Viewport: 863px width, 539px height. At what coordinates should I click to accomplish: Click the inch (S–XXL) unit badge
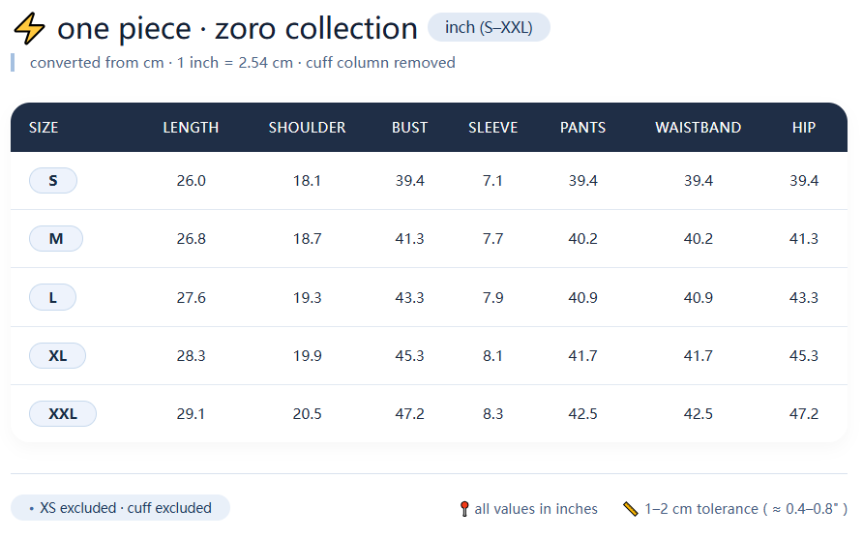click(489, 28)
